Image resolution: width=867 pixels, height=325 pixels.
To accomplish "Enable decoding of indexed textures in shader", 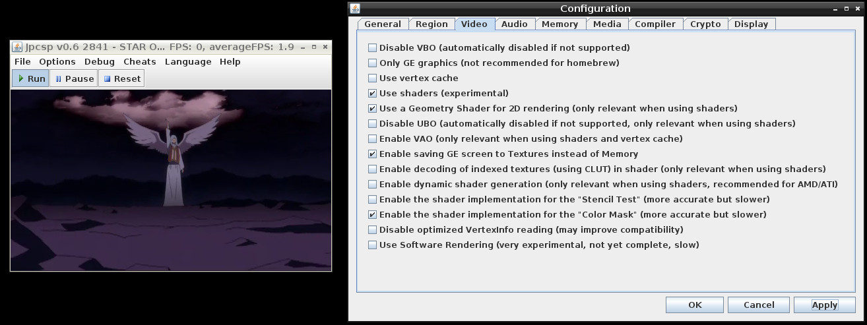I will (x=373, y=169).
